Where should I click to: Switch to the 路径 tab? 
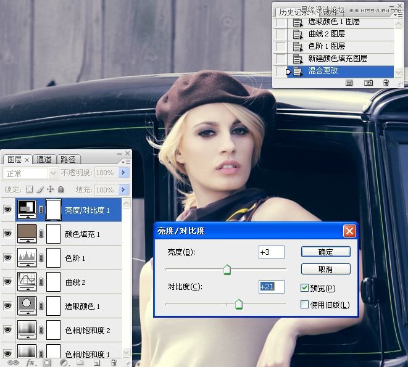point(69,160)
